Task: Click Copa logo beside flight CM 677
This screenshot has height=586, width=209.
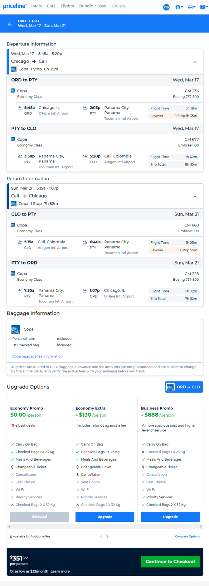Action: click(x=13, y=139)
